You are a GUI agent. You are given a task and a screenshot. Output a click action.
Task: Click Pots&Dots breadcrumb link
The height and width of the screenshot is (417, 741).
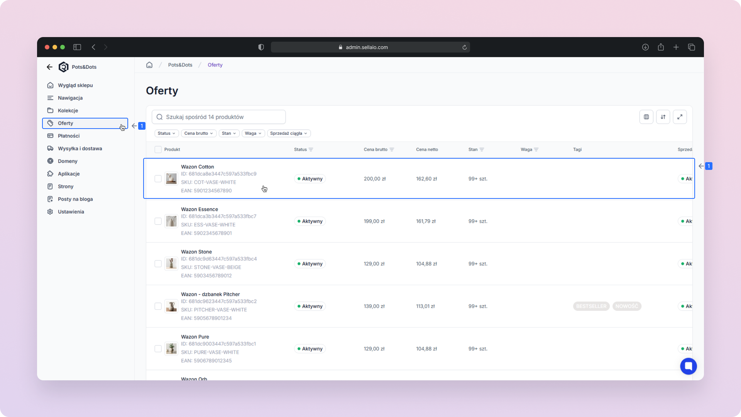pos(180,65)
